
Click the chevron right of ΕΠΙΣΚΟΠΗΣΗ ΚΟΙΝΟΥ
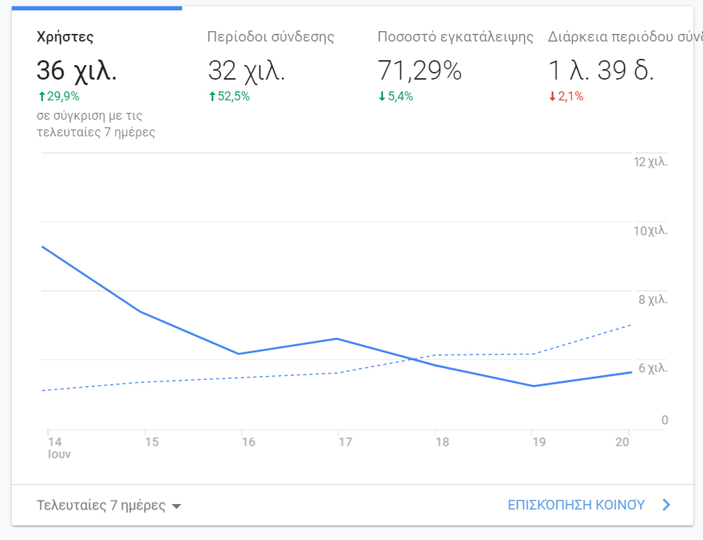666,505
